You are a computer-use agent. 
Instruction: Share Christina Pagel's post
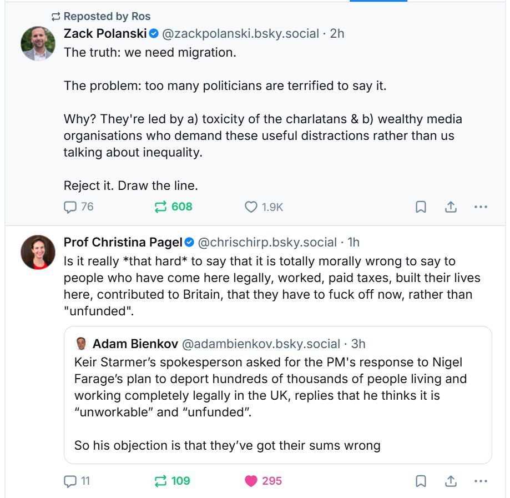pos(451,481)
